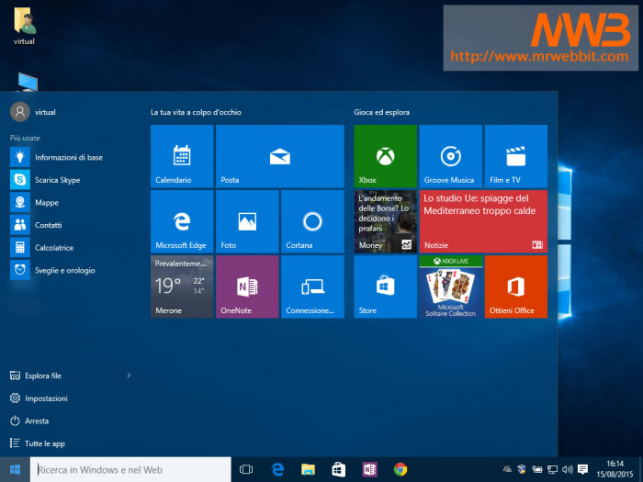Launch Edge from taskbar
This screenshot has width=643, height=482.
click(x=277, y=469)
